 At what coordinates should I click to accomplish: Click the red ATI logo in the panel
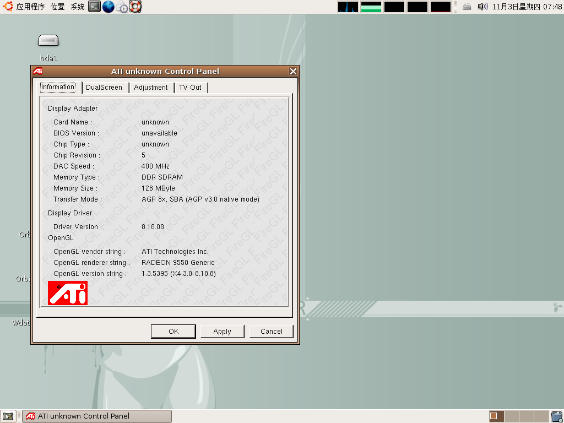pos(68,293)
